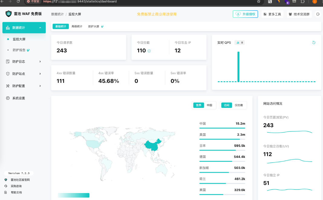Image resolution: width=323 pixels, height=200 pixels.
Task: Click the 升级授权 button
Action: [245, 14]
